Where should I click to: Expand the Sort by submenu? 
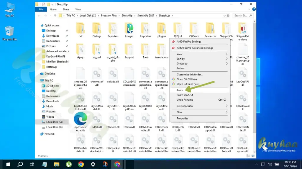pyautogui.click(x=200, y=59)
